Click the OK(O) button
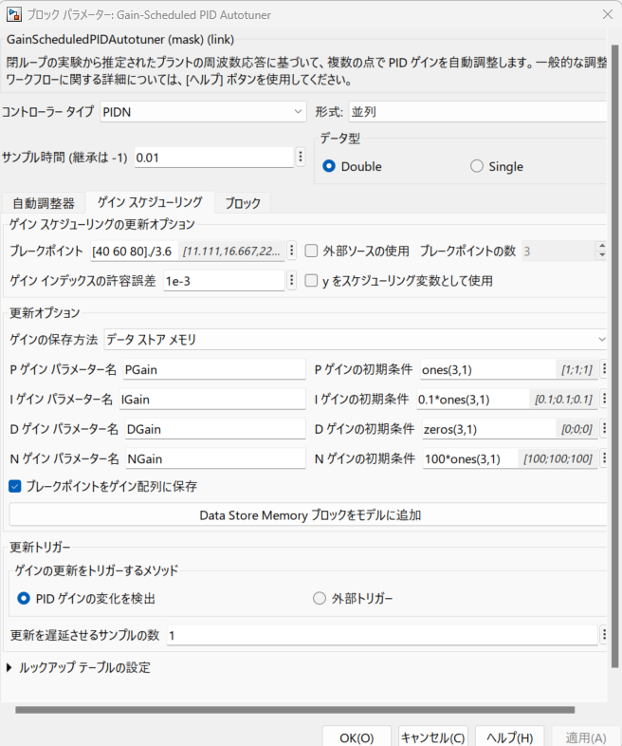 coord(357,737)
